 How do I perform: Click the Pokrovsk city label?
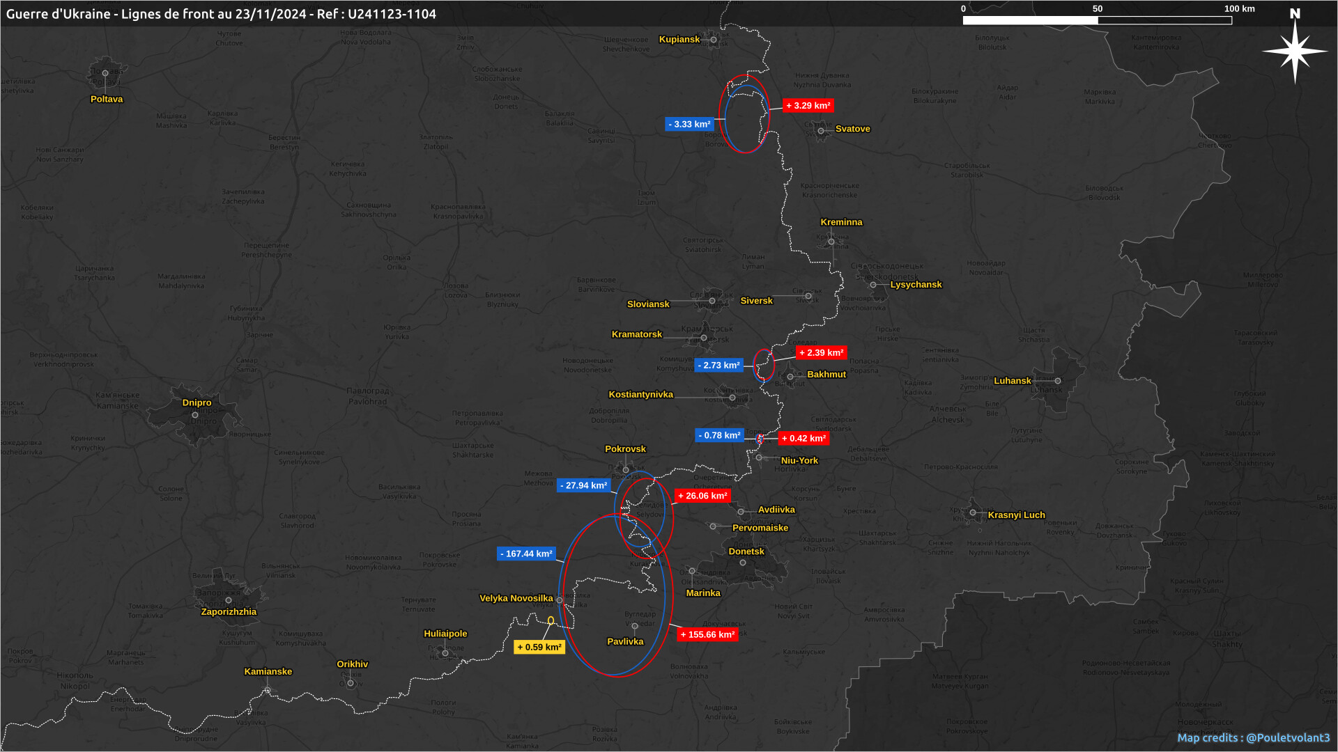[x=625, y=449]
